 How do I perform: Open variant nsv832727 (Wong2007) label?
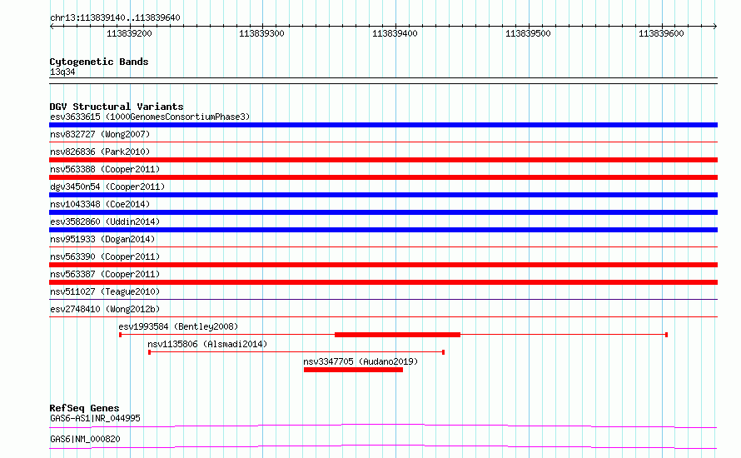click(100, 134)
